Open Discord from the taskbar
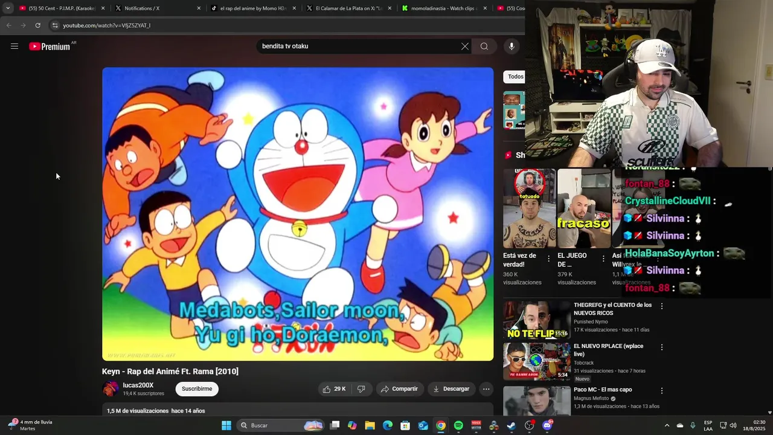Screen dimensions: 773x435 (x=547, y=425)
